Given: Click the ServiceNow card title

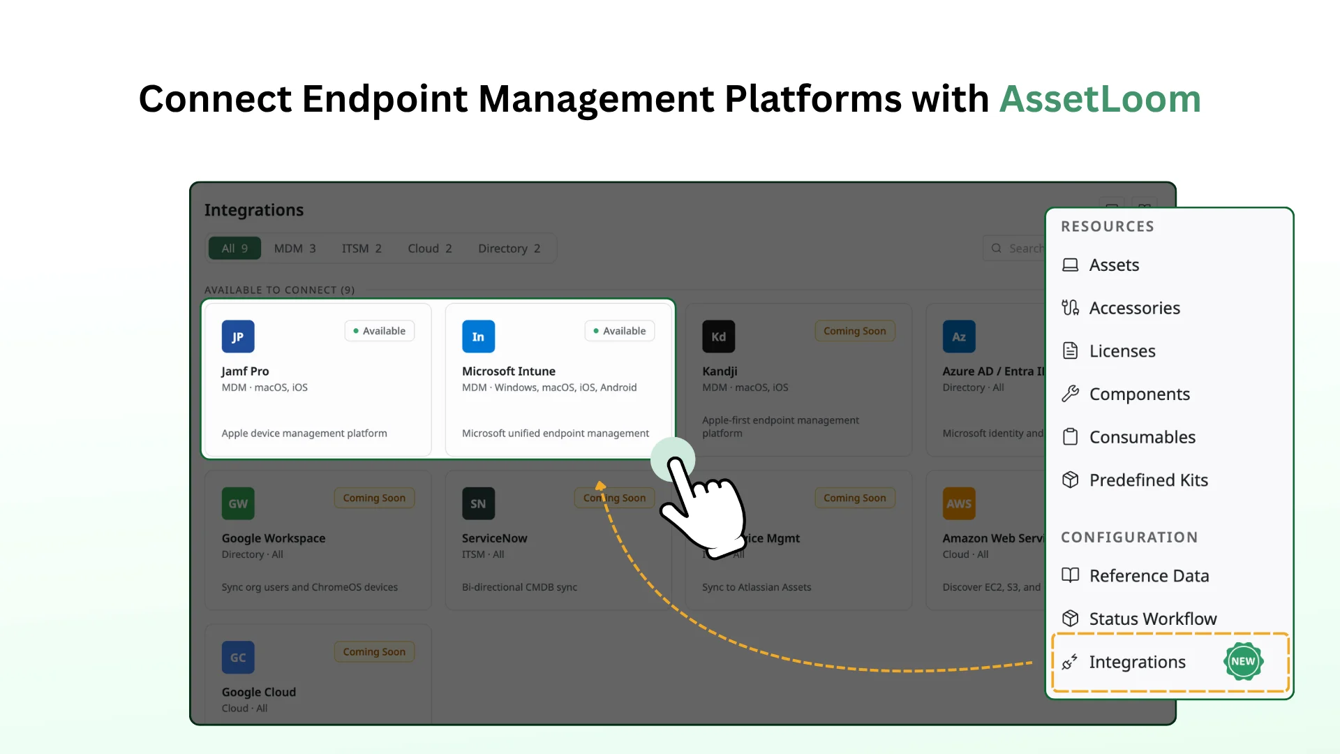Looking at the screenshot, I should (x=495, y=538).
